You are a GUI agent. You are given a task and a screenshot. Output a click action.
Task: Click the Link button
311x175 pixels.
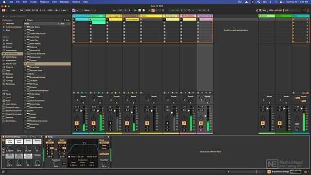(x=13, y=10)
